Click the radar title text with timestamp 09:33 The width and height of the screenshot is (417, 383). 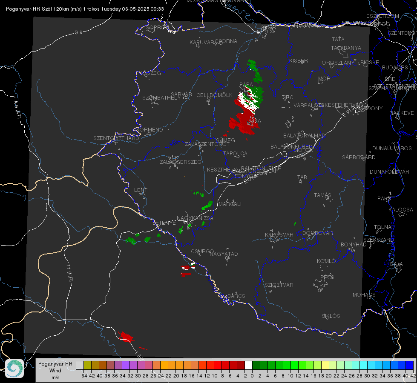(85, 9)
